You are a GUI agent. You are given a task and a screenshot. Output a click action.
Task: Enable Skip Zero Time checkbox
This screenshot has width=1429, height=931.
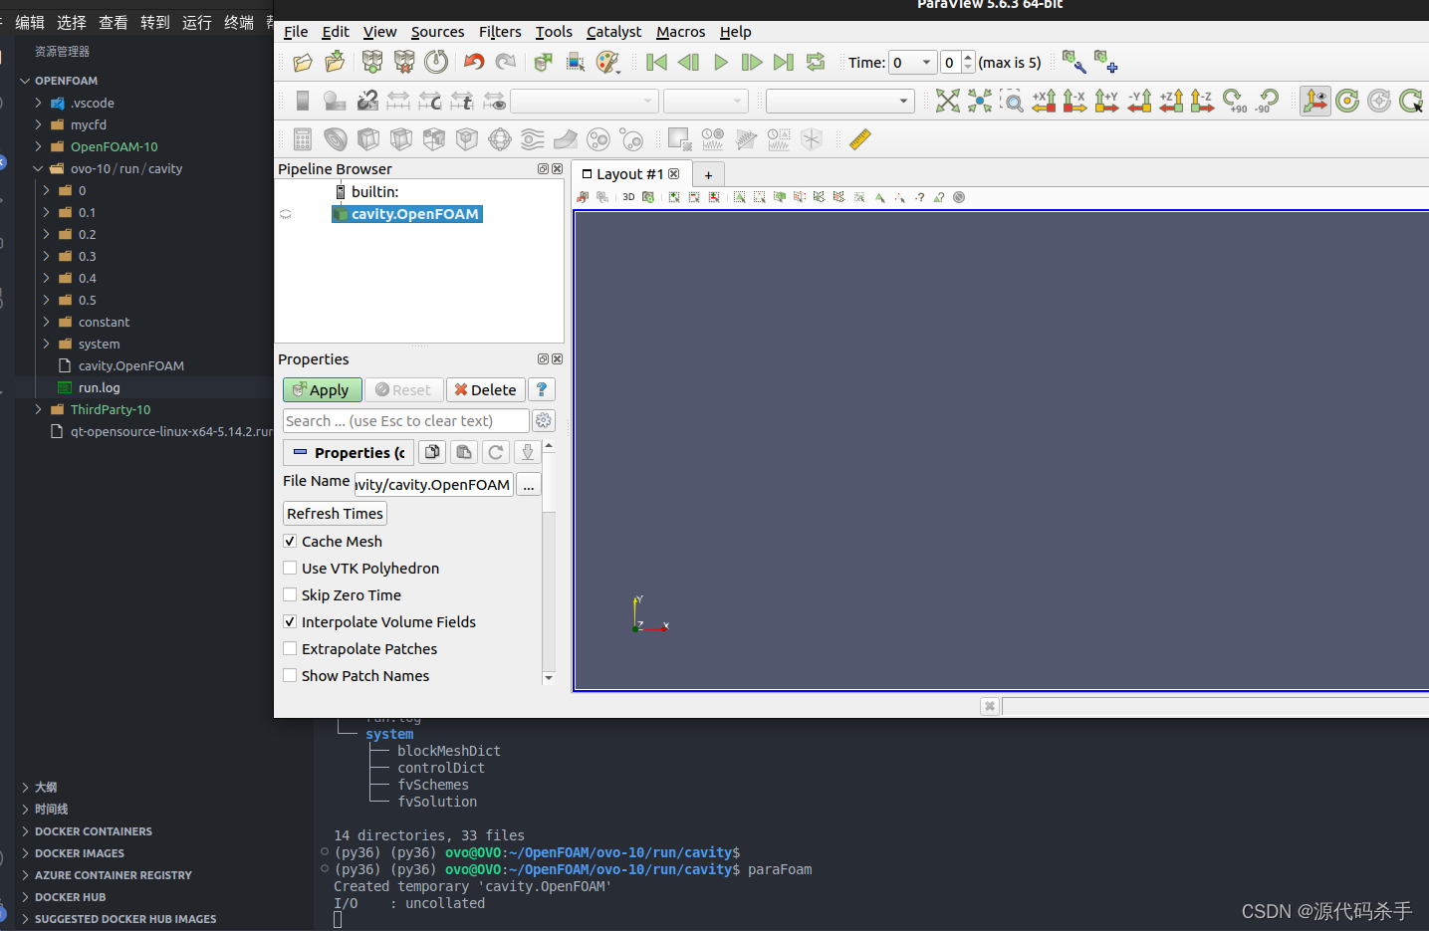click(x=290, y=594)
